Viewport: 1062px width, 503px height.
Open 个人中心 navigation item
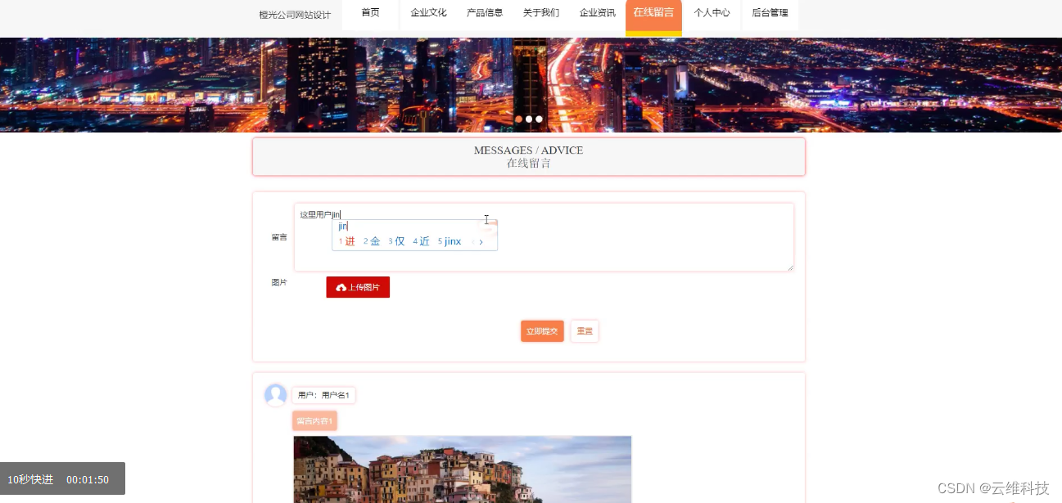tap(712, 13)
